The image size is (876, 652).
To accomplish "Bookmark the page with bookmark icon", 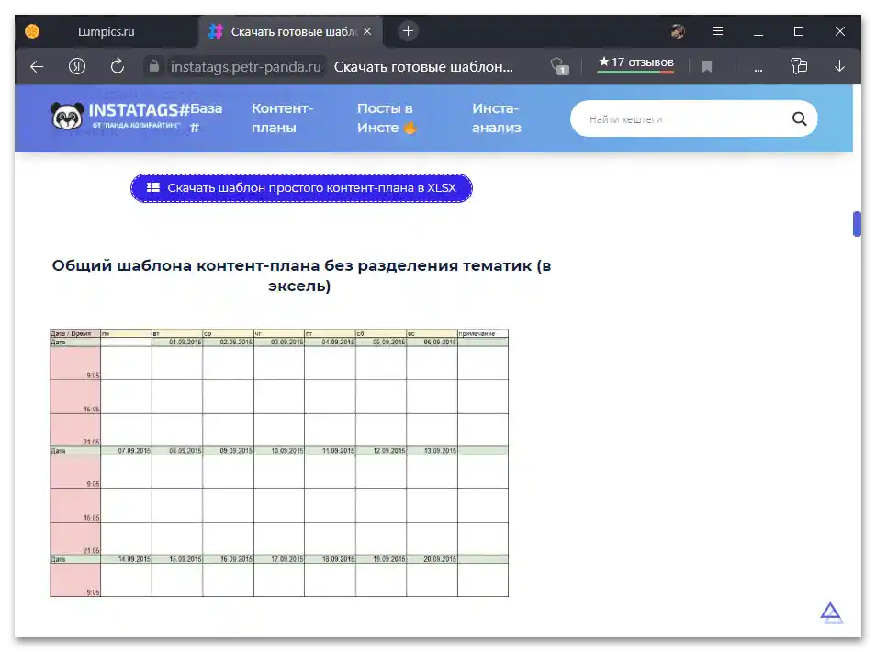I will click(x=707, y=67).
